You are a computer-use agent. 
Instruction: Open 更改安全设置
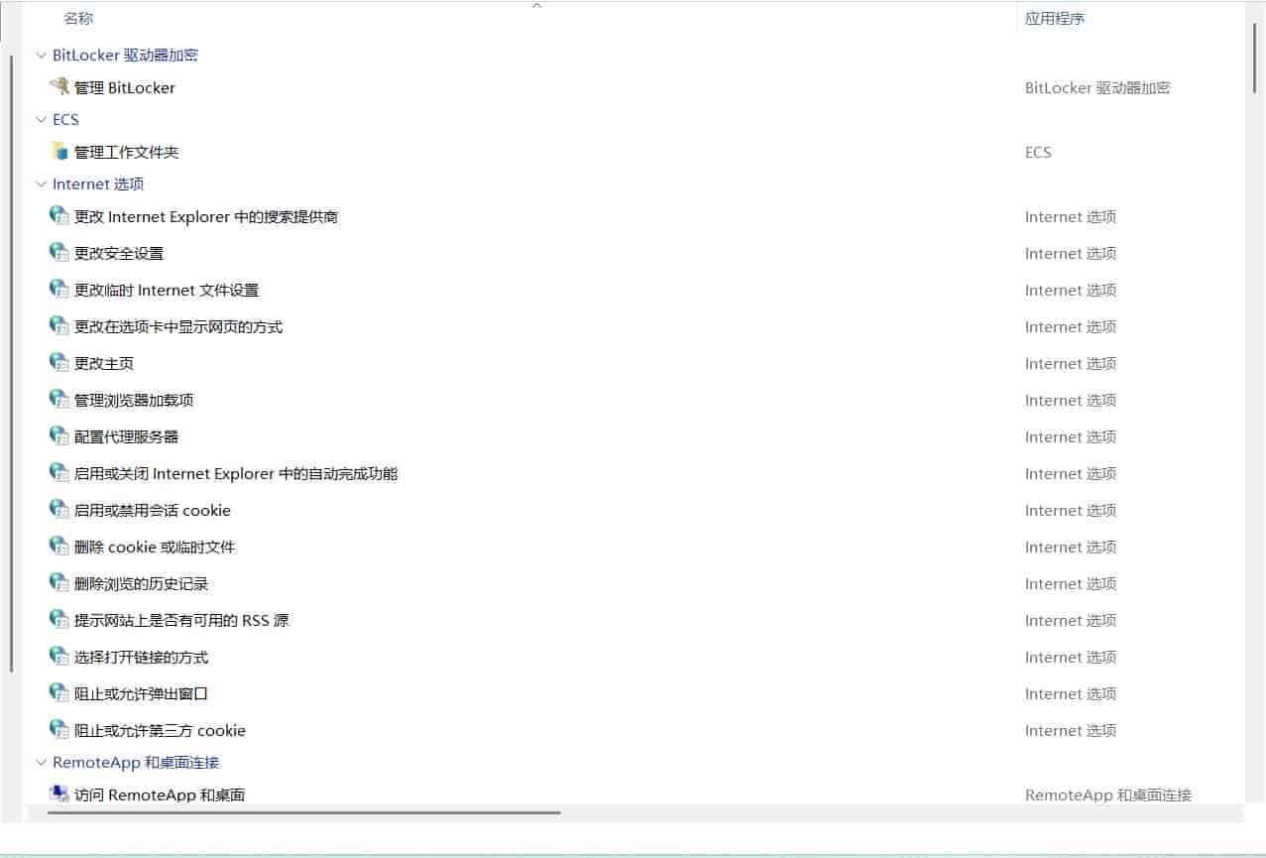click(119, 253)
